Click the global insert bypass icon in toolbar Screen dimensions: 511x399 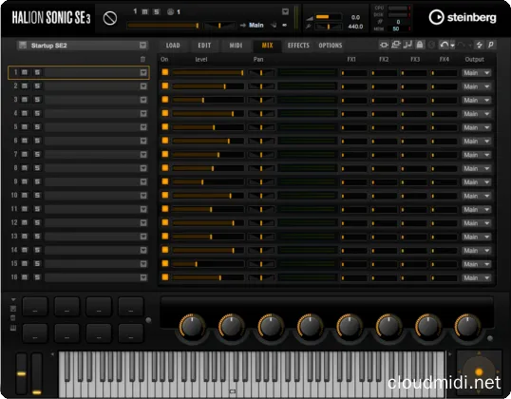click(x=384, y=45)
